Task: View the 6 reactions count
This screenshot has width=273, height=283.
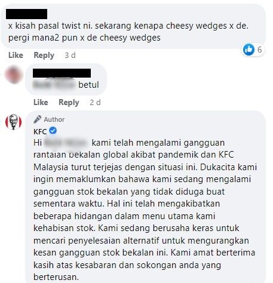Action: [x=259, y=50]
